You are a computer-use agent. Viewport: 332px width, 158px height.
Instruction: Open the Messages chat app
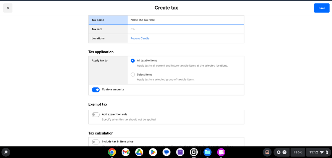pos(166,152)
